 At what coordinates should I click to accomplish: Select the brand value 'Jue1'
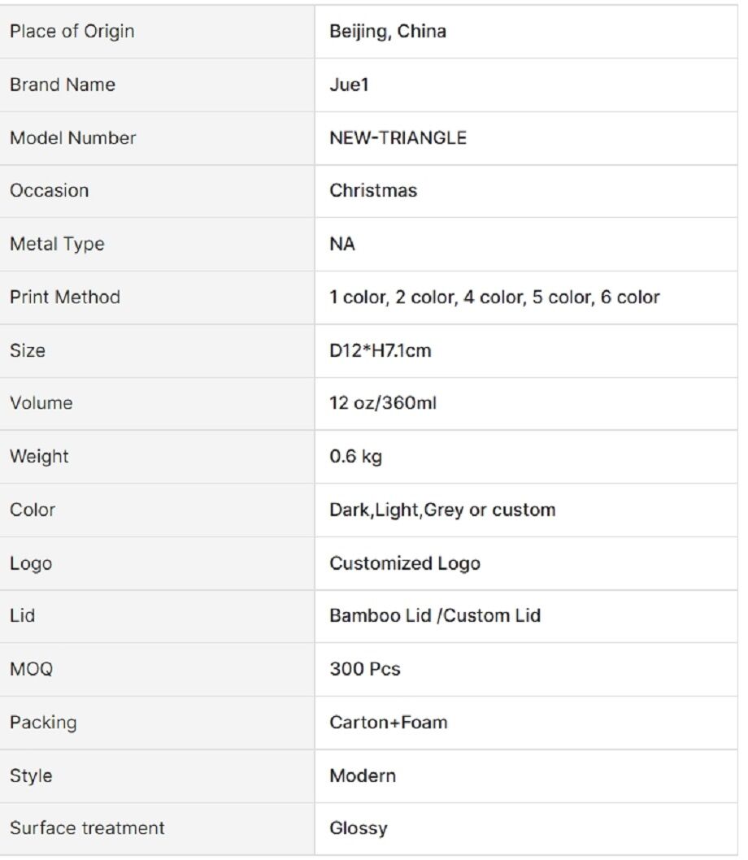tap(349, 85)
